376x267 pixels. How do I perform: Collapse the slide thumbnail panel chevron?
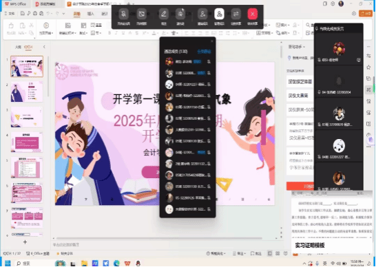[x=44, y=47]
